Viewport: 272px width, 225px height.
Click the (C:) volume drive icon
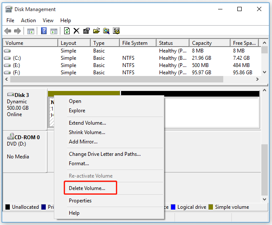tap(7, 58)
